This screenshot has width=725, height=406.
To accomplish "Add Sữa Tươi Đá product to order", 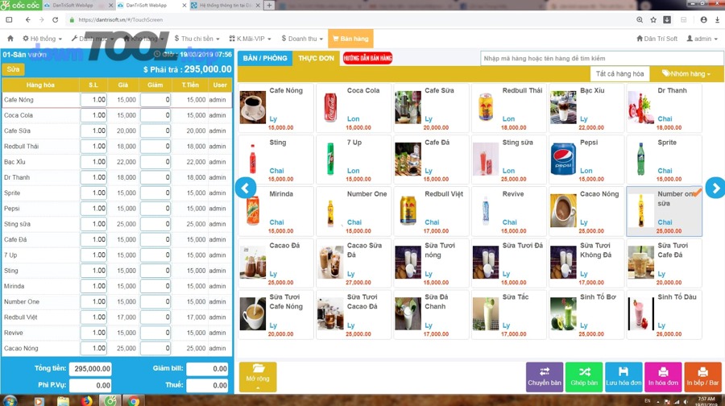I will tap(510, 263).
